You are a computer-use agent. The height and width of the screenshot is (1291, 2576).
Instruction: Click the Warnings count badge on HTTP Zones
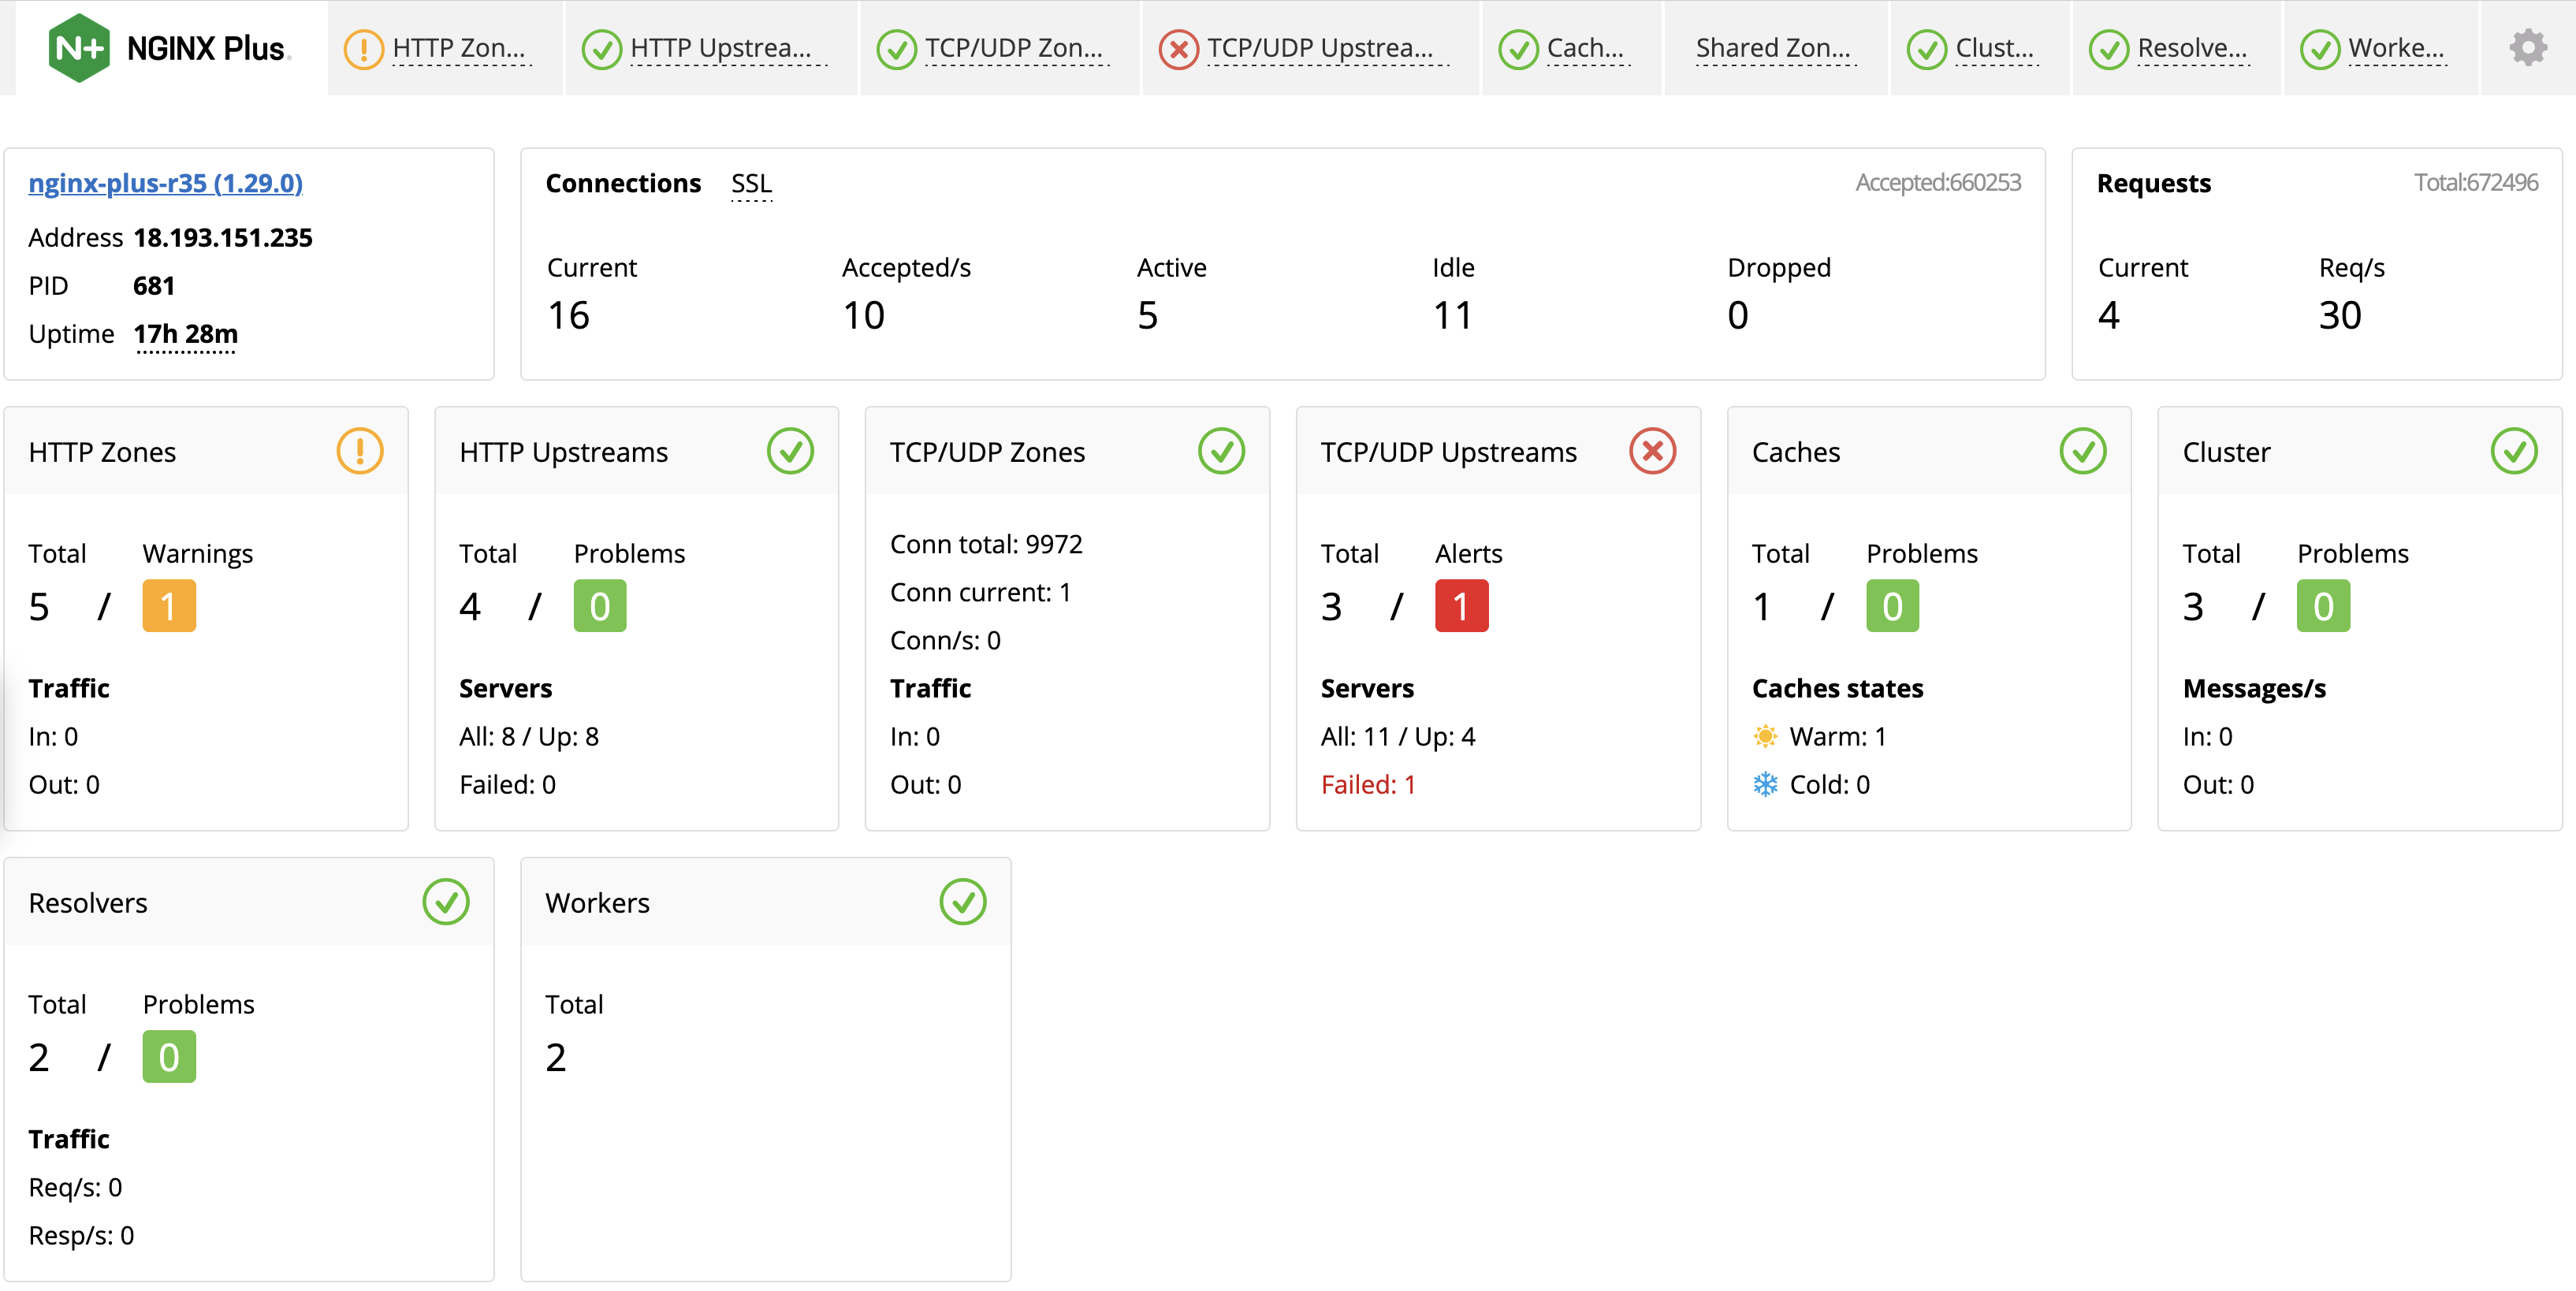(x=169, y=605)
